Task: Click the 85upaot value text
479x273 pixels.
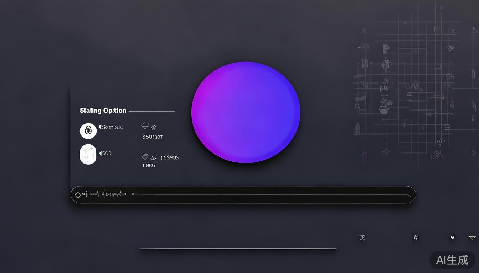Action: pos(152,136)
